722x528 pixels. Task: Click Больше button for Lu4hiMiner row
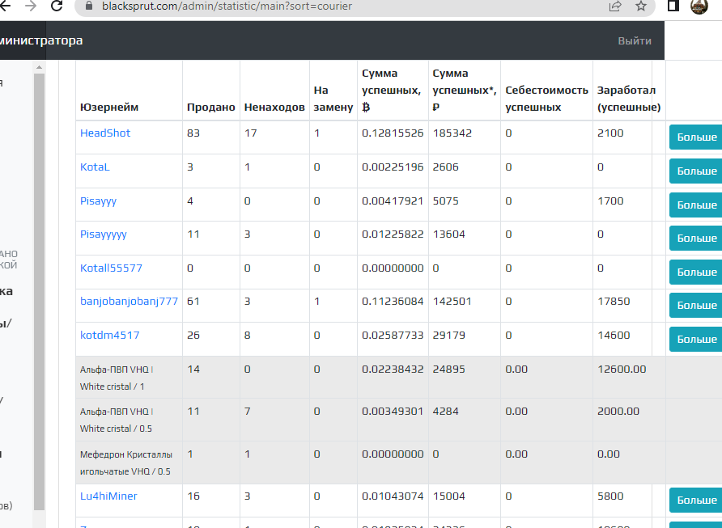click(696, 501)
